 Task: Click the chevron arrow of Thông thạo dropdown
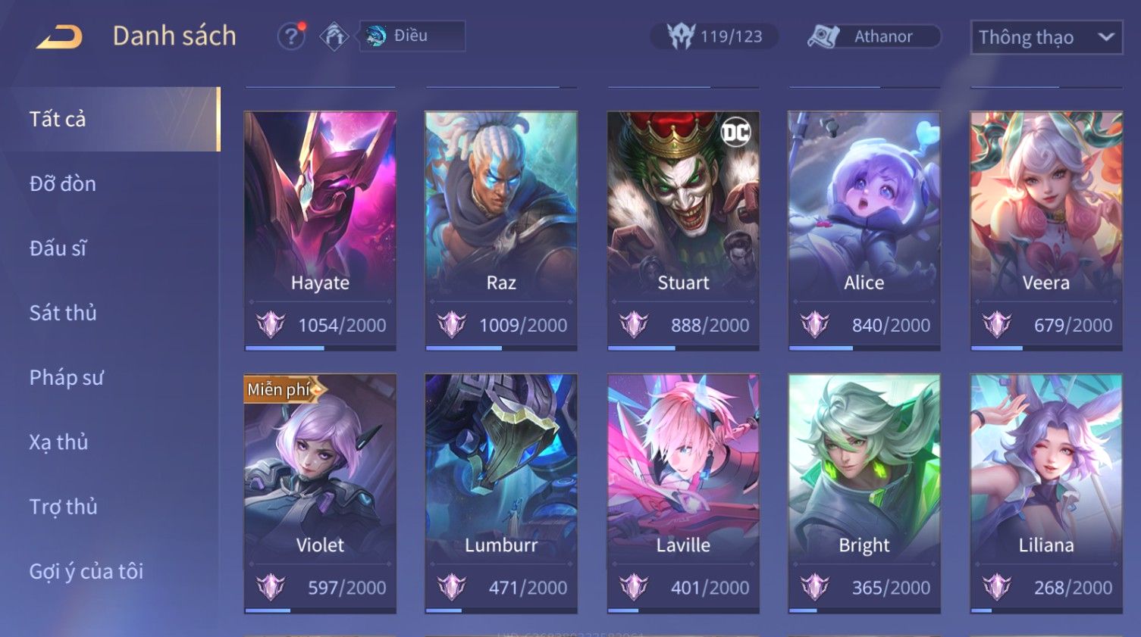[x=1106, y=36]
